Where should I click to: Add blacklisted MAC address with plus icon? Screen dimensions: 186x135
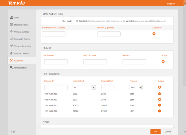click(x=154, y=34)
